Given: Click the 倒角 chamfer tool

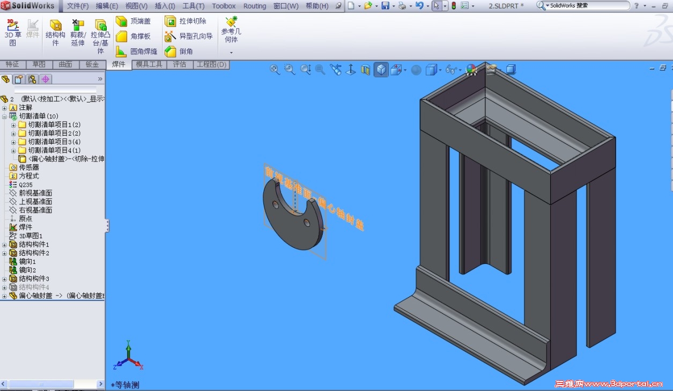Looking at the screenshot, I should tap(179, 51).
